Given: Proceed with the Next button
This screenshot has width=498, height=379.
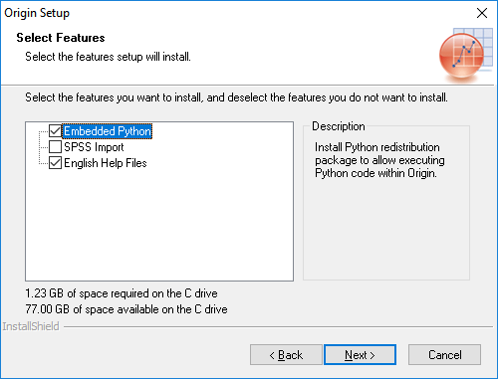Looking at the screenshot, I should coord(360,355).
